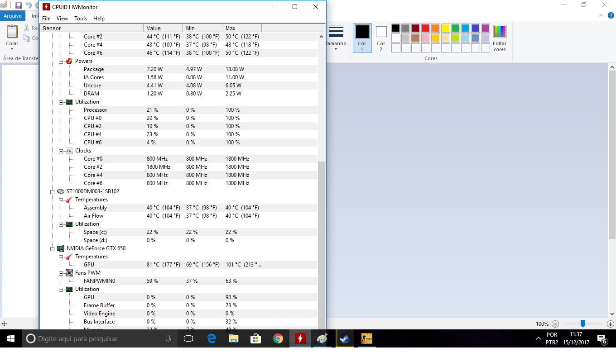This screenshot has width=616, height=357.
Task: Pick the red color swatch in Paint
Action: [426, 28]
